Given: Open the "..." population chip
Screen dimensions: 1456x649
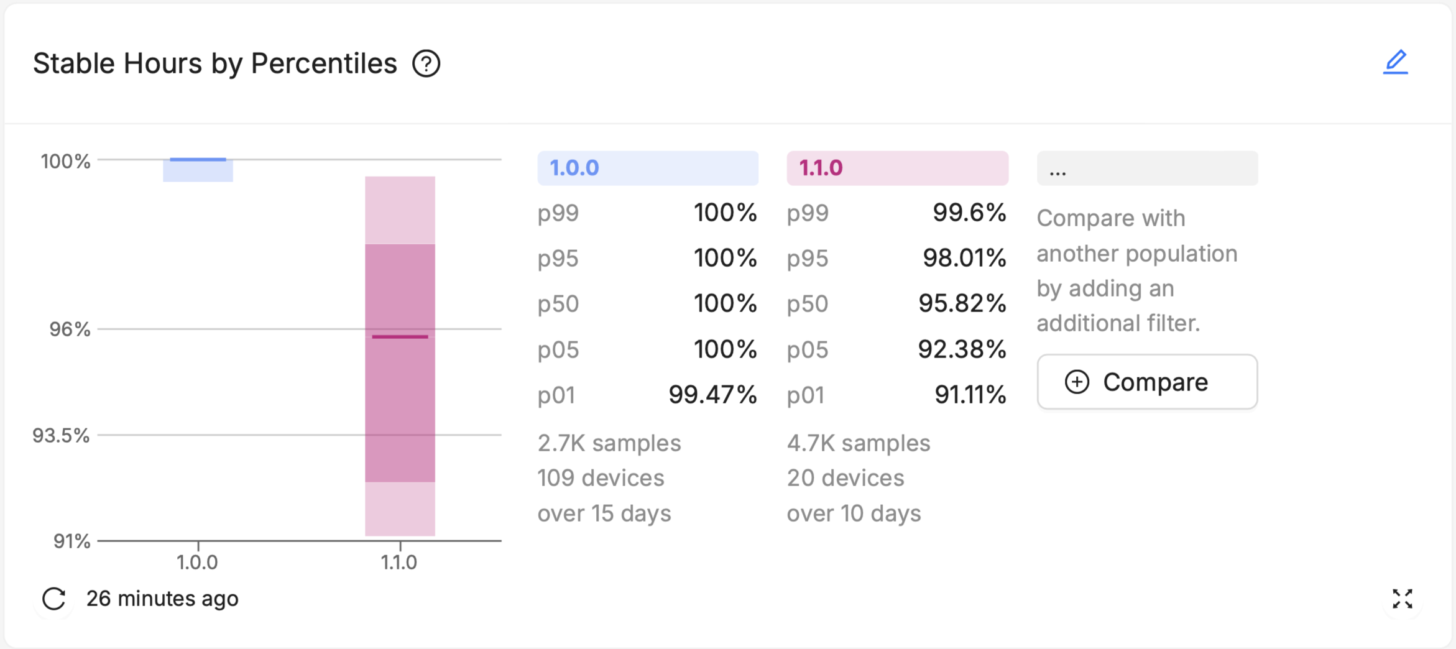Looking at the screenshot, I should [x=1147, y=167].
